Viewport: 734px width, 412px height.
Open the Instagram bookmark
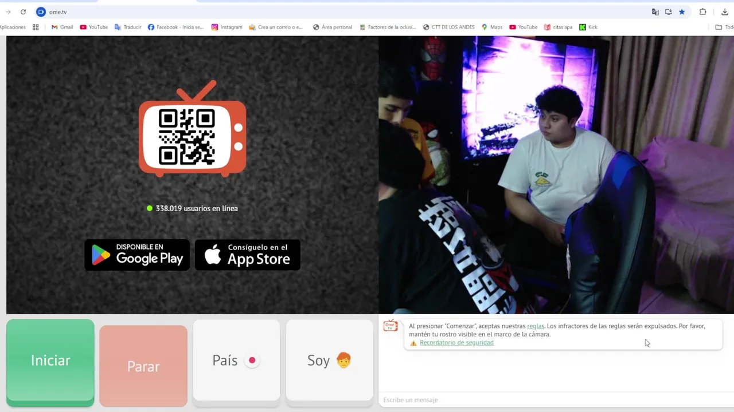tap(227, 27)
